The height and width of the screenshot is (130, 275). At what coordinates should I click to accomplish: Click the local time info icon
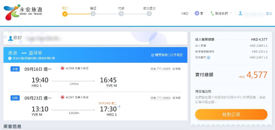10,58
